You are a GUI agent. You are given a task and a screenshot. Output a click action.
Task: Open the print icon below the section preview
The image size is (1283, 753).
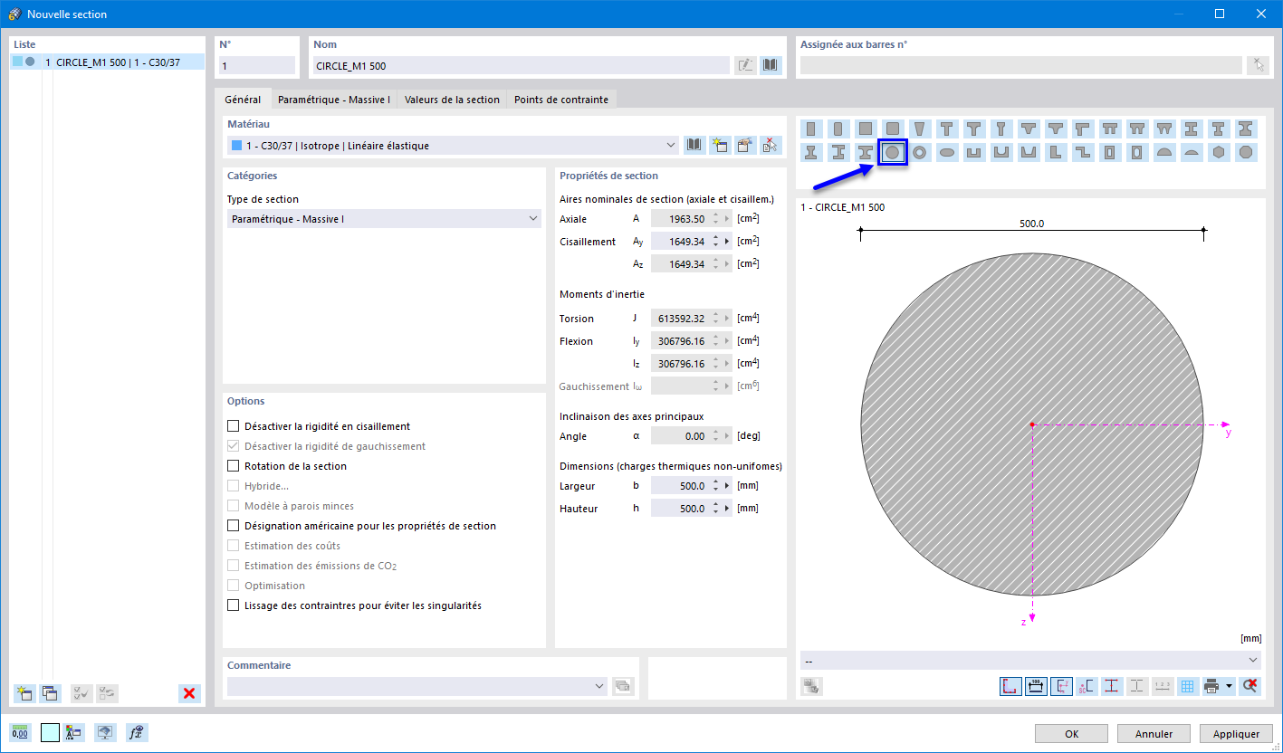(1212, 686)
